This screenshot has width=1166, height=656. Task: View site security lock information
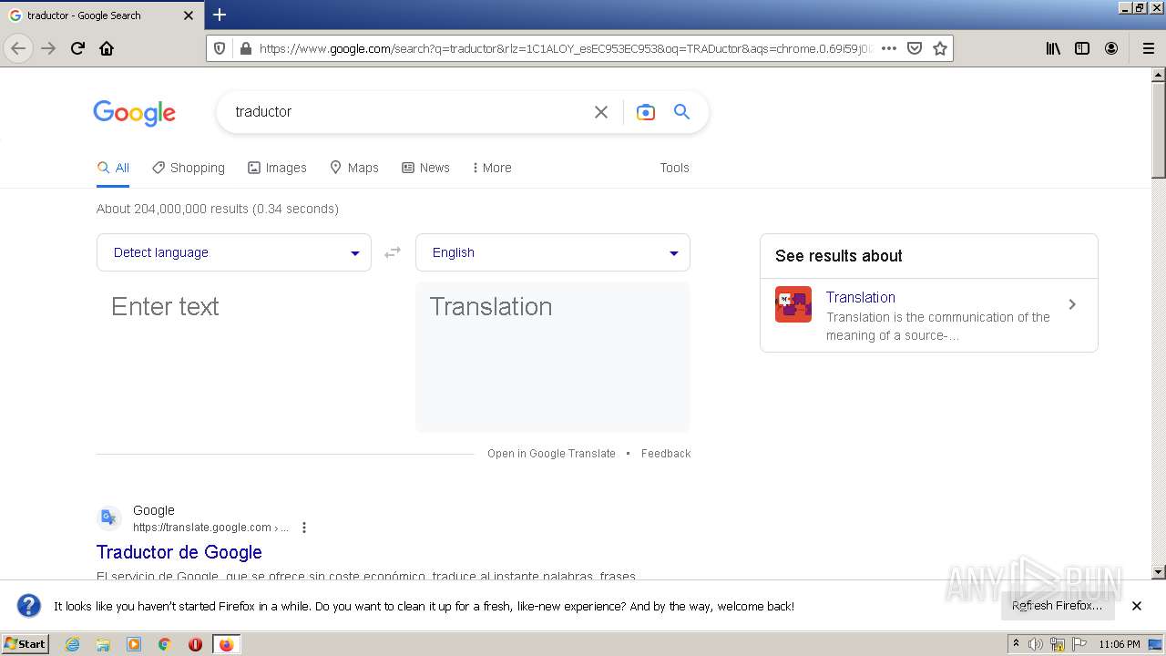[x=245, y=48]
